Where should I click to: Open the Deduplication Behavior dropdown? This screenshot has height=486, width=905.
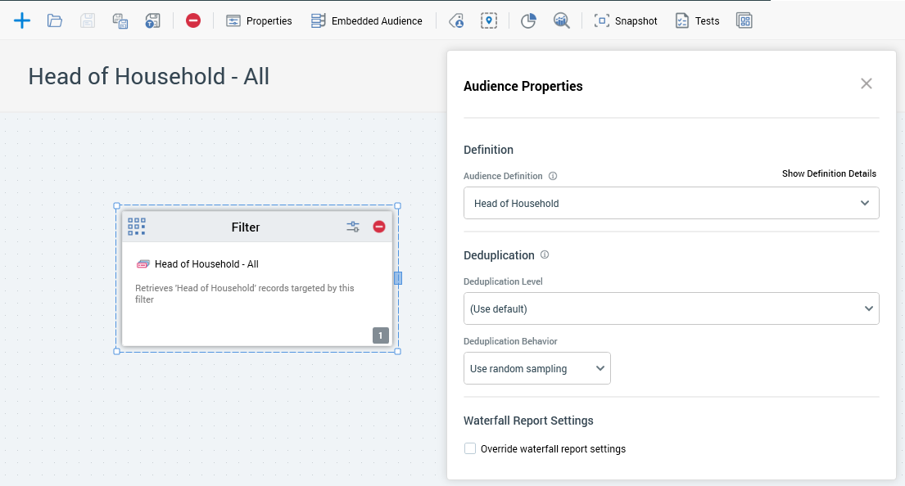point(536,368)
